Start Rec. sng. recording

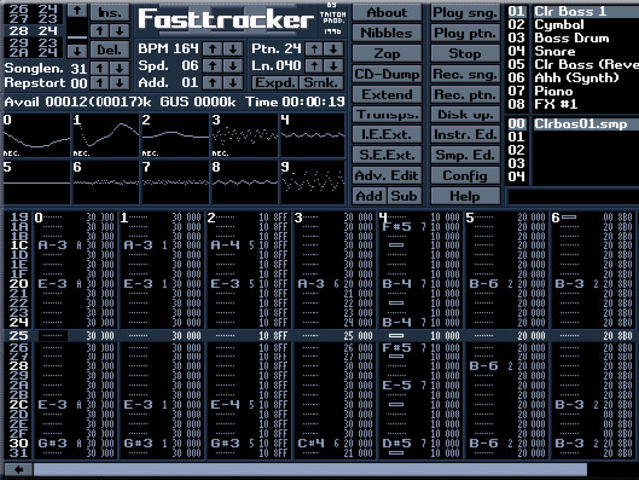pyautogui.click(x=465, y=74)
